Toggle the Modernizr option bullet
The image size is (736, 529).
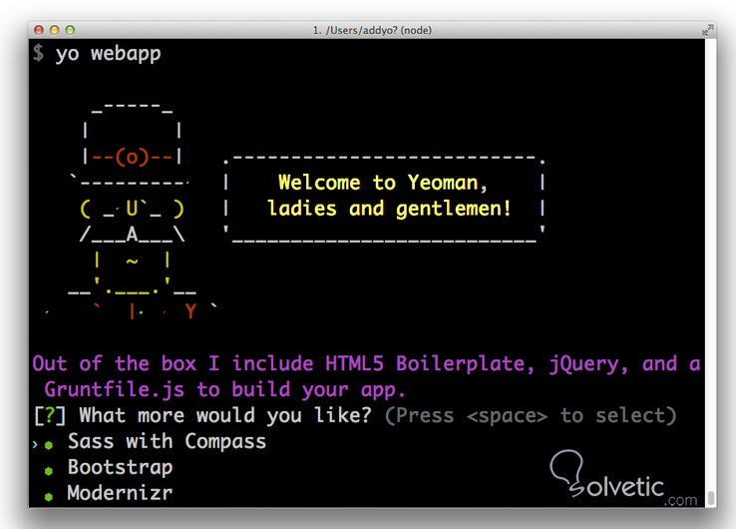pos(49,497)
